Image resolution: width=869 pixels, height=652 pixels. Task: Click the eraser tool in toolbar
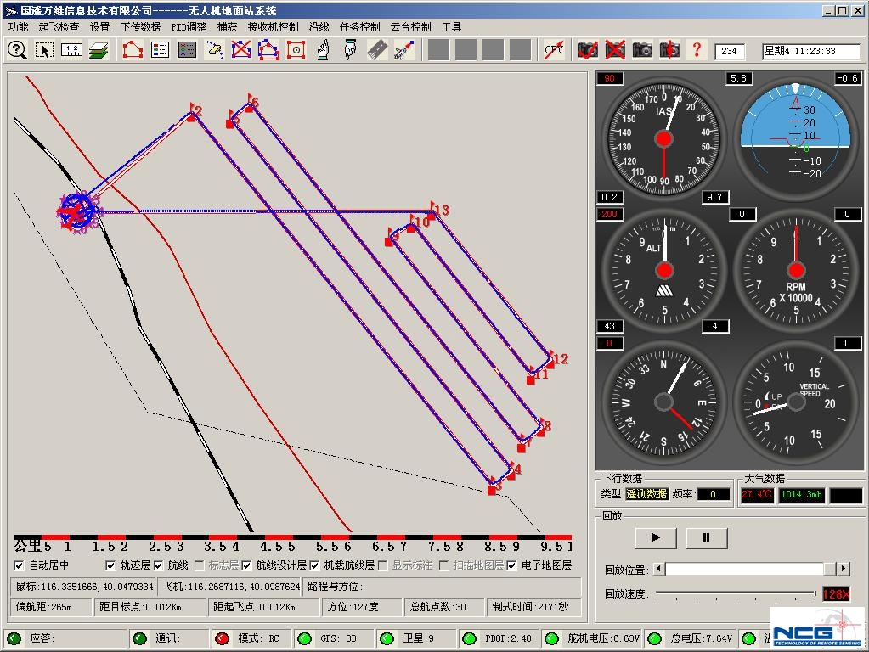(214, 50)
